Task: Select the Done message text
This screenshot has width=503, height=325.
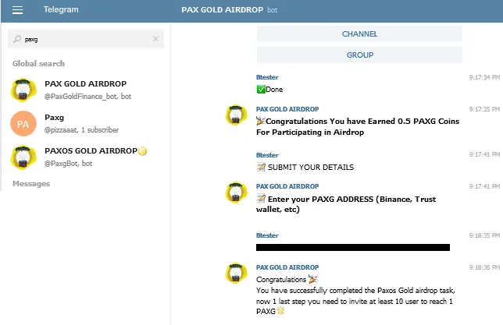Action: [269, 90]
